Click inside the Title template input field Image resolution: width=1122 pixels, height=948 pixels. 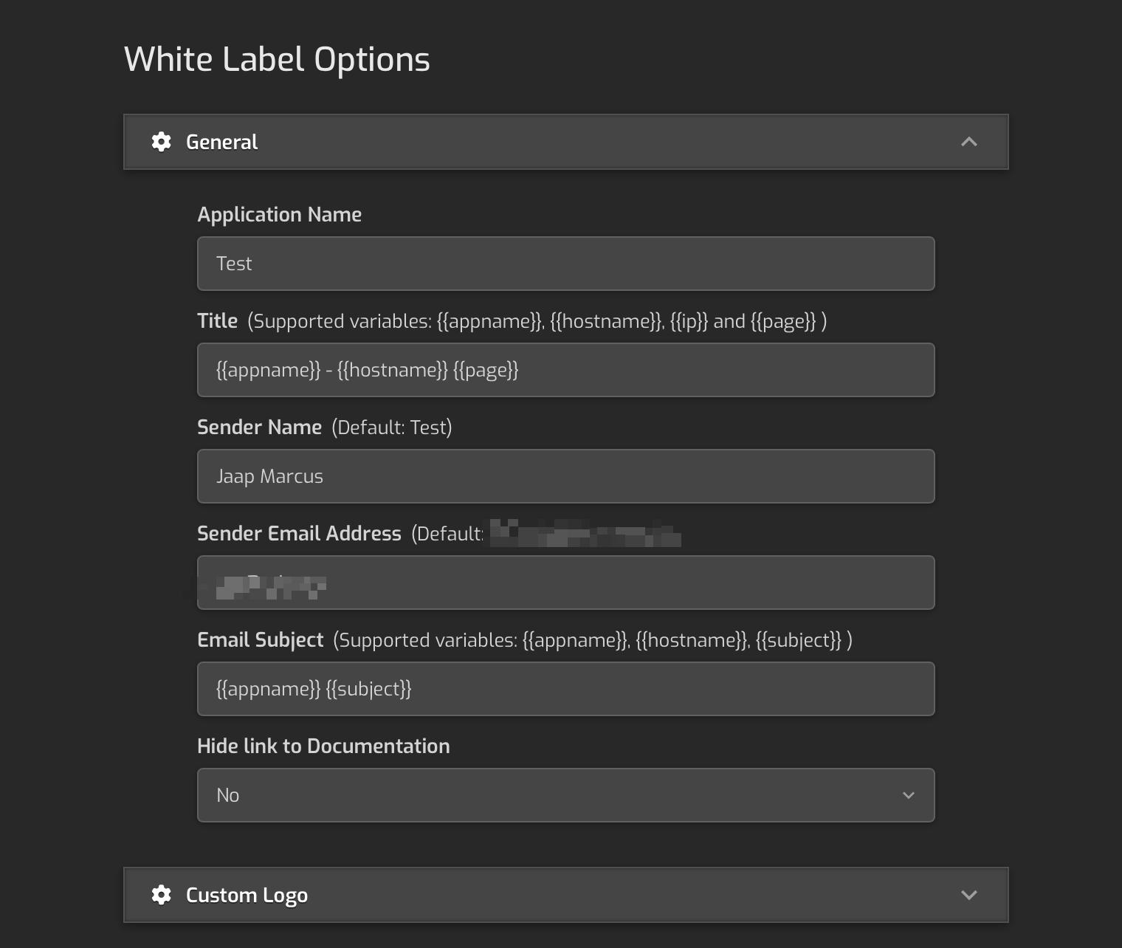coord(565,370)
